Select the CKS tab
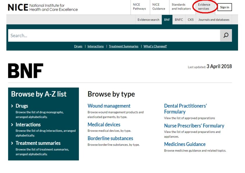The image size is (245, 173). (191, 20)
